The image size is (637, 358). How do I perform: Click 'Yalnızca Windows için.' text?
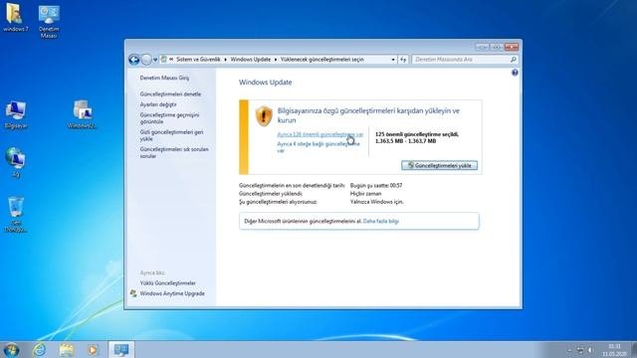coord(377,202)
